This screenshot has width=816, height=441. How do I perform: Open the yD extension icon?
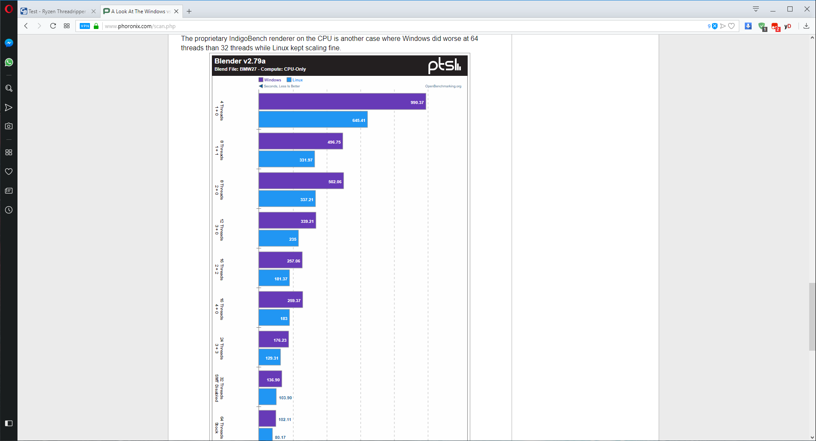tap(788, 26)
